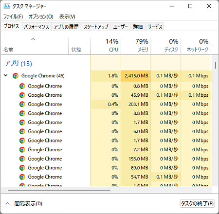Open the 表示(V) menu
219x214 pixels.
tap(67, 17)
